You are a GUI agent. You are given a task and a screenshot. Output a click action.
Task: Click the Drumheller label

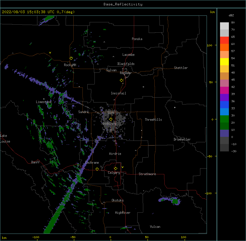(x=182, y=139)
